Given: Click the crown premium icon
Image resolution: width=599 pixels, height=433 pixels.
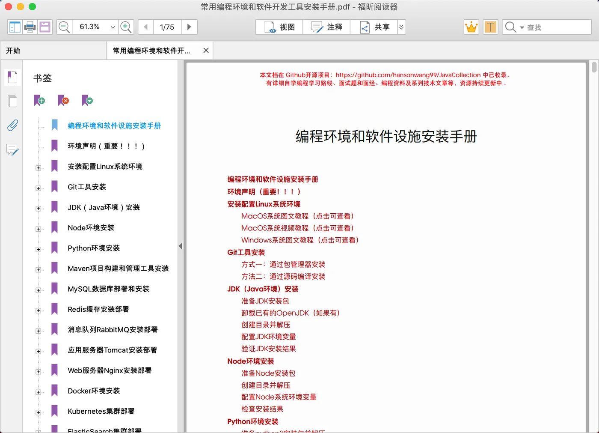Looking at the screenshot, I should [471, 27].
